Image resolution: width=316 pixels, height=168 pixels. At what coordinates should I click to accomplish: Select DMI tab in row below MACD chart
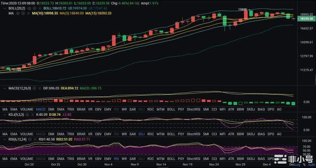pos(51,110)
